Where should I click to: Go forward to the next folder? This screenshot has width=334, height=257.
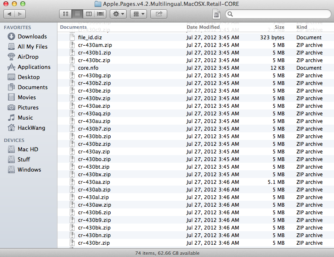[20, 14]
